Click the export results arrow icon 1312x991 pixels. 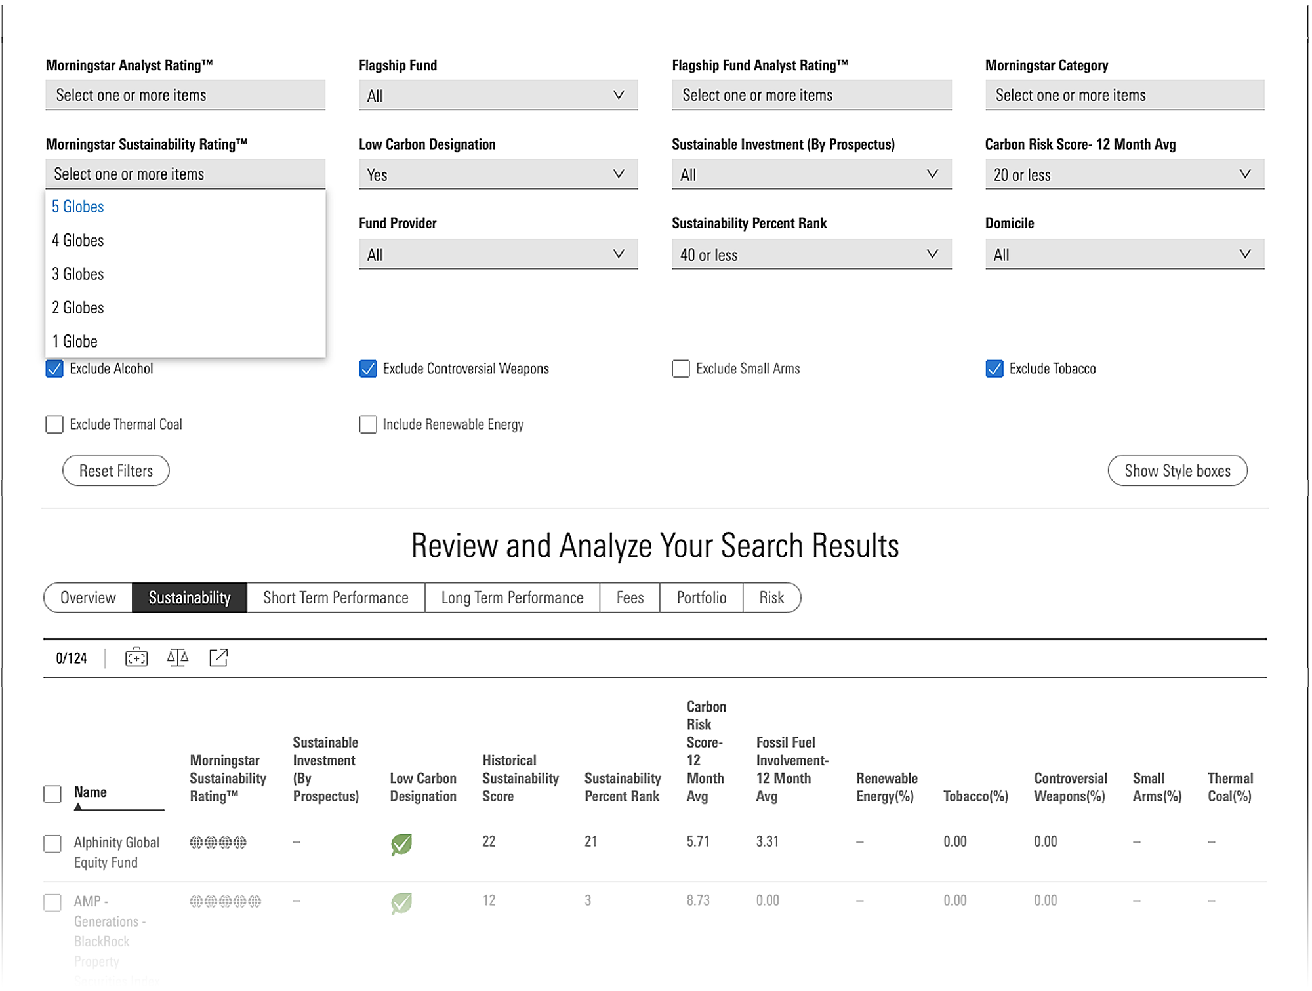coord(218,657)
